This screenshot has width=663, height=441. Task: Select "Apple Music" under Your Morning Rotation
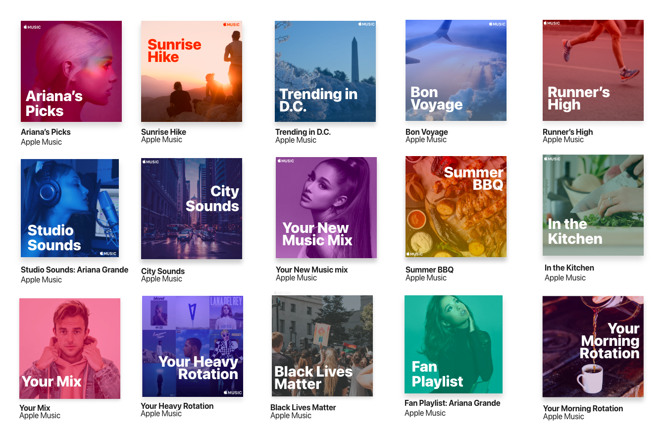click(x=564, y=417)
